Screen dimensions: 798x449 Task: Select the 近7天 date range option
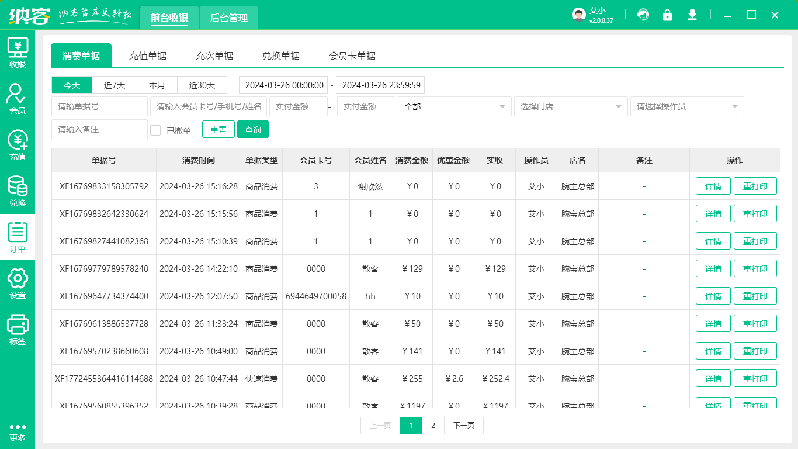tap(114, 85)
